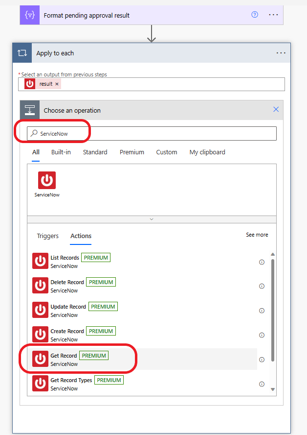Open the Apply to each ellipsis menu
Screen dimensions: 307x435
(x=281, y=53)
